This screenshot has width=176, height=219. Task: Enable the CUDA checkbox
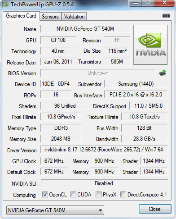click(x=73, y=194)
